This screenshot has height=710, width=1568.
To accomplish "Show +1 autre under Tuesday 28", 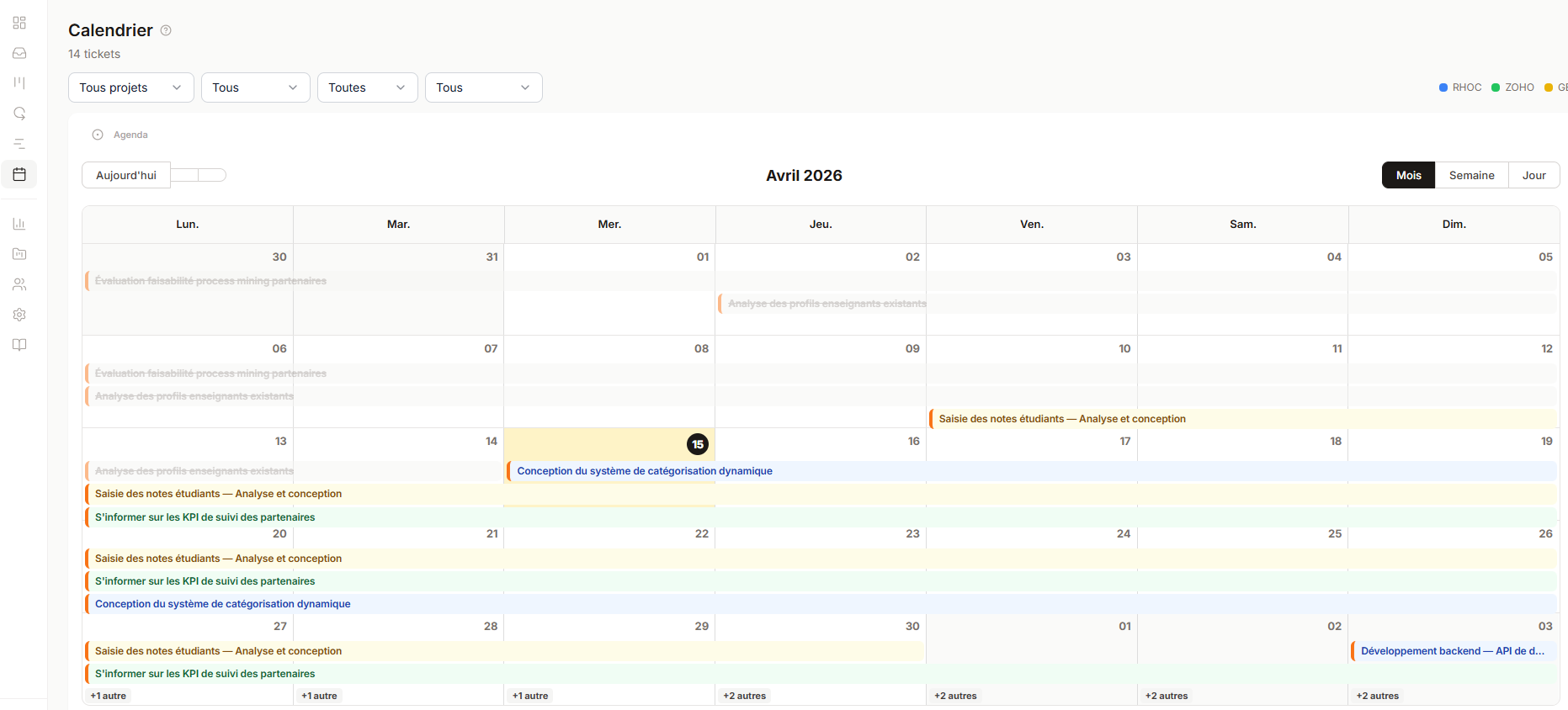I will click(320, 696).
